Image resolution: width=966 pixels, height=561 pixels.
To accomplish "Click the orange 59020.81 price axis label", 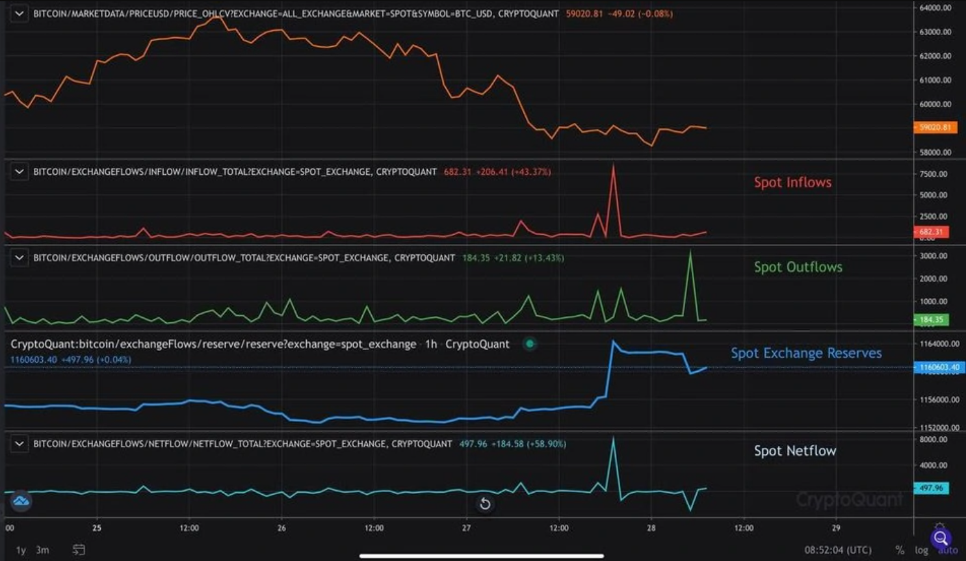I will 935,127.
